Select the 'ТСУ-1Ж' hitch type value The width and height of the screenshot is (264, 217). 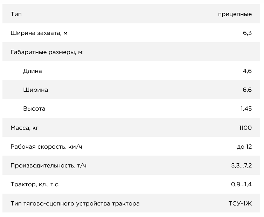[x=240, y=203]
